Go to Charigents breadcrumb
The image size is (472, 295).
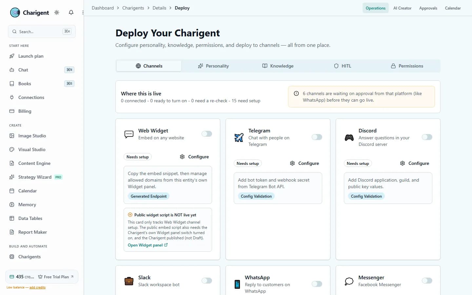[133, 8]
